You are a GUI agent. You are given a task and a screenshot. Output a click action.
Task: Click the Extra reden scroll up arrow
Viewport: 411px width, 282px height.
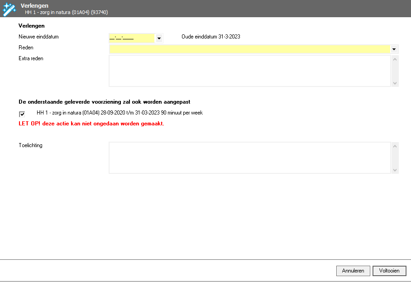pyautogui.click(x=395, y=59)
